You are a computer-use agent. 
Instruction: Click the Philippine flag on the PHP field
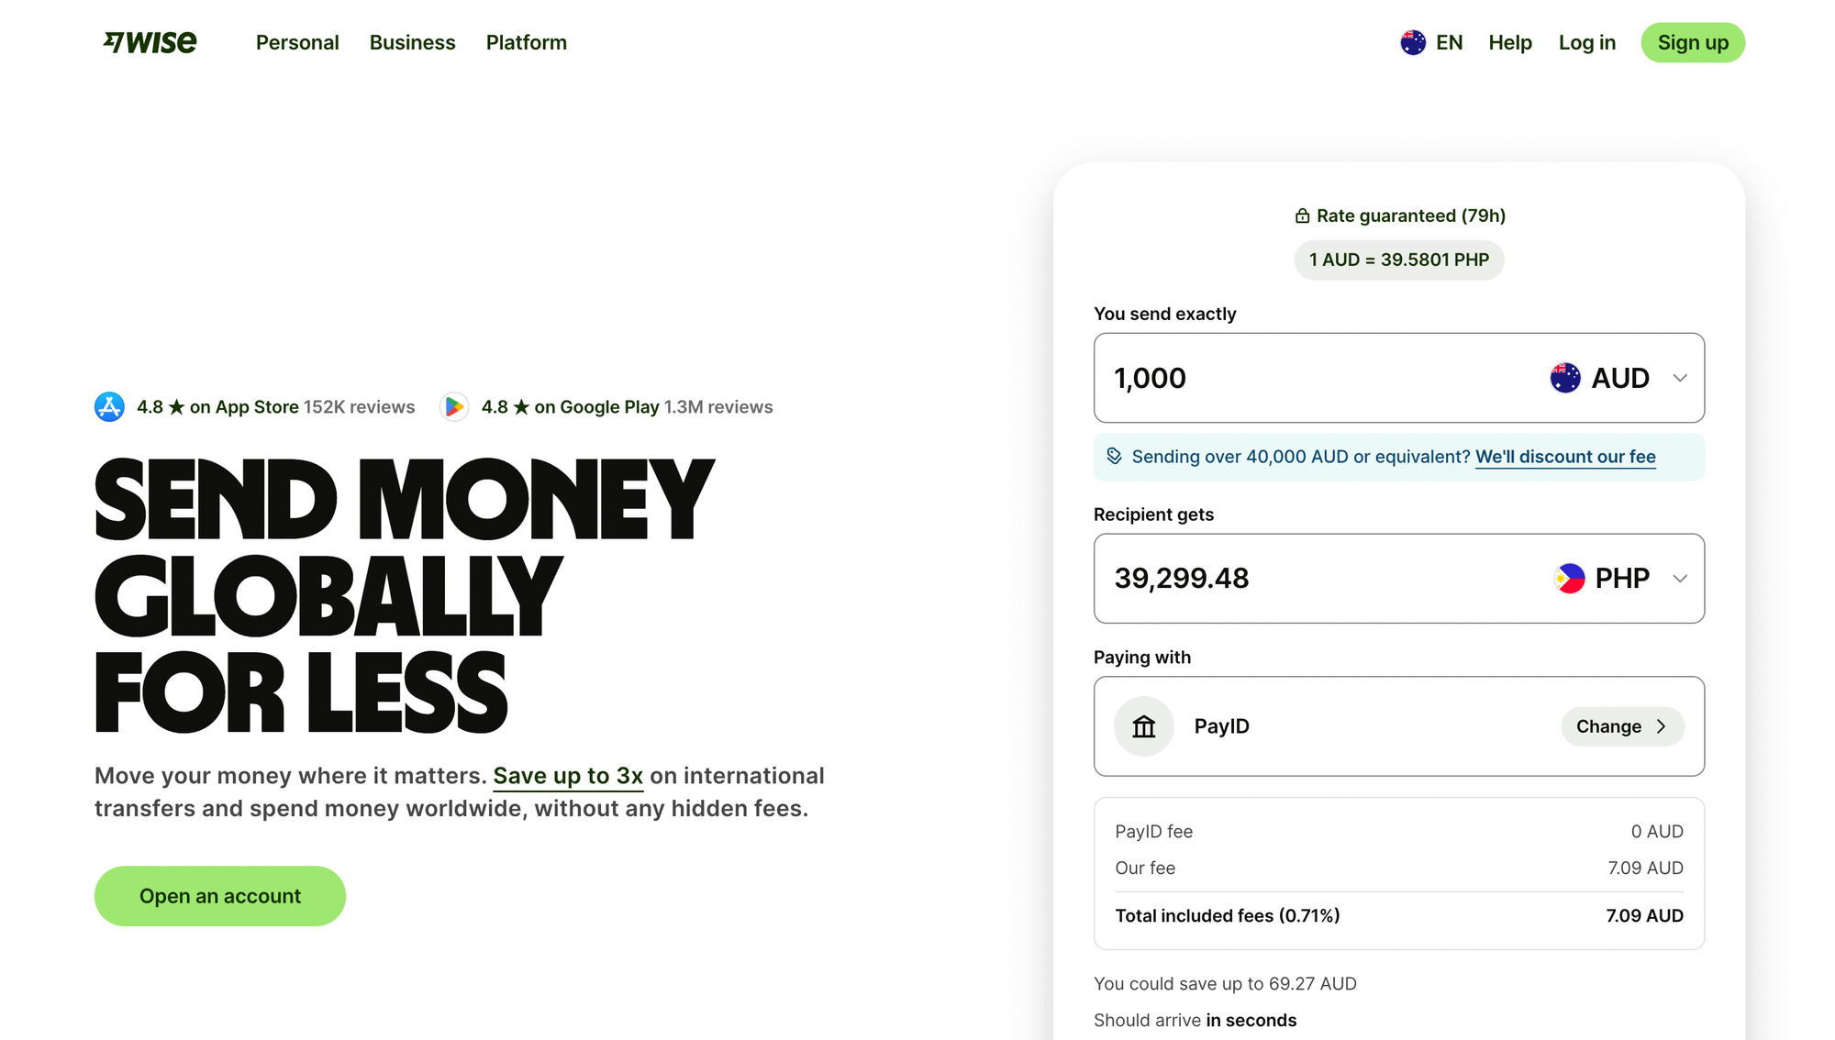1569,578
